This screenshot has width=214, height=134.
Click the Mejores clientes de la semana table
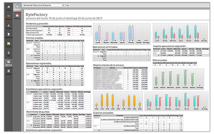tap(121, 79)
